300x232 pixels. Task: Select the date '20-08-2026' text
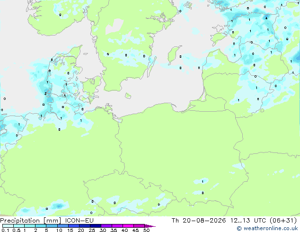204,221
